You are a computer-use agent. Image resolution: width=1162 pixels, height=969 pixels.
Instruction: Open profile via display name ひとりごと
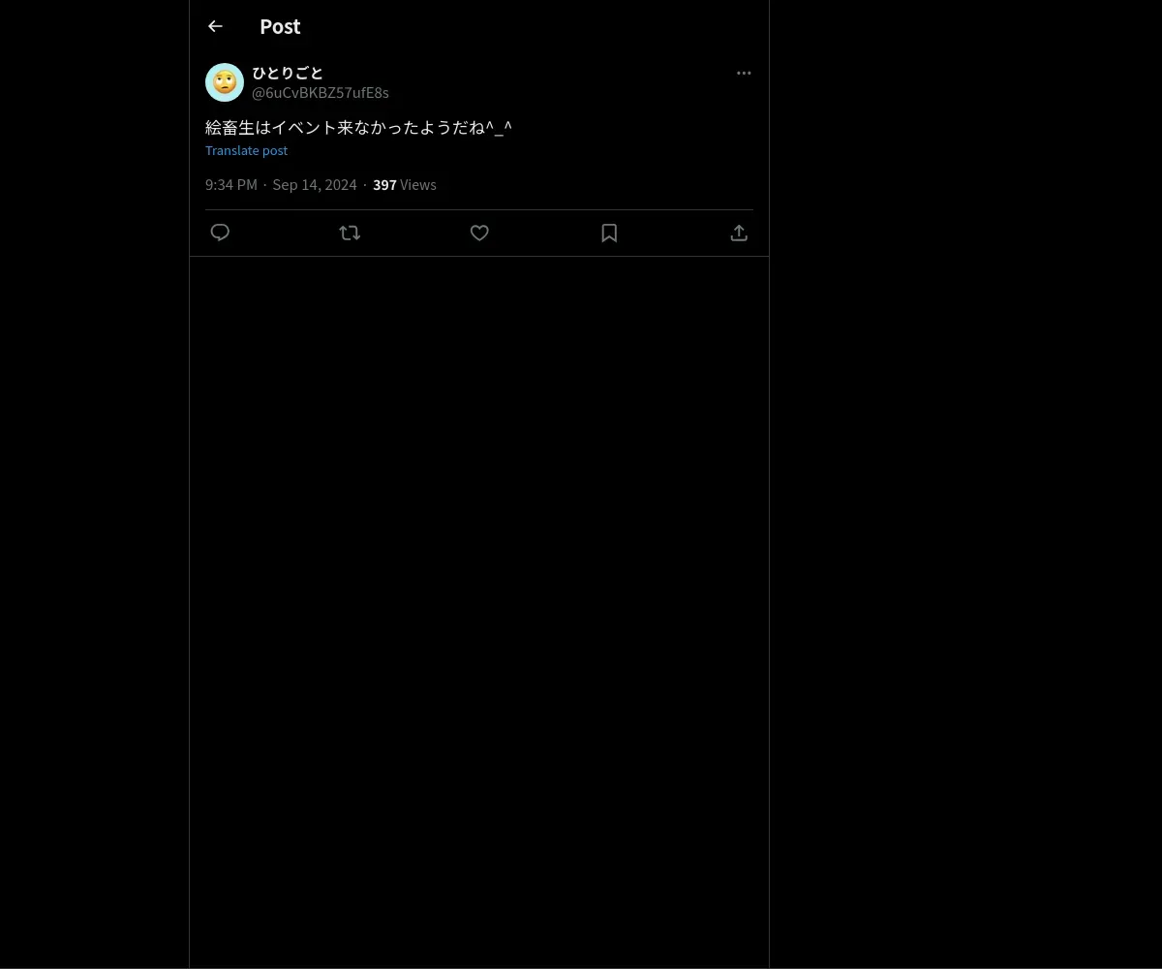(x=288, y=73)
